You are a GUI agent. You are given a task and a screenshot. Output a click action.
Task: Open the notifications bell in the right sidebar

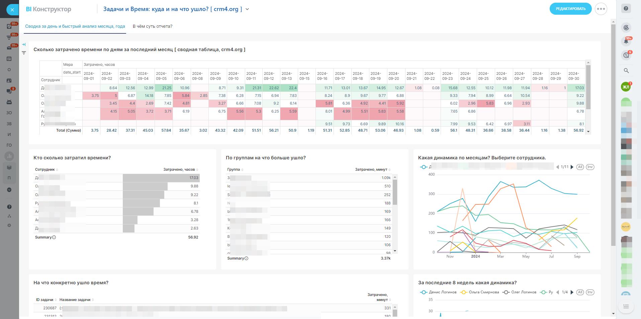click(x=626, y=41)
